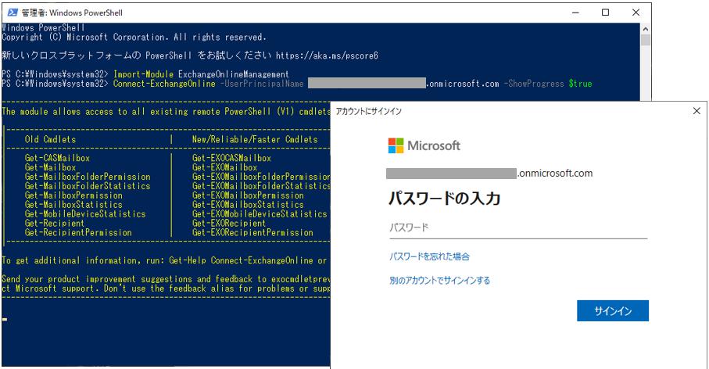Click Get-MailboxPermission in old cmdlets
Viewport: 709px width, 369px height.
73,195
